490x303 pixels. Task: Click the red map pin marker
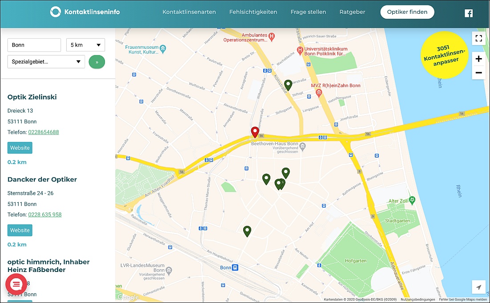(255, 132)
